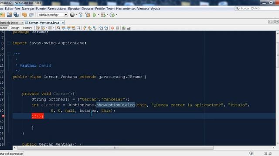Expand the Debug project dropdown arrow
This screenshot has width=279, height=156.
108,15
